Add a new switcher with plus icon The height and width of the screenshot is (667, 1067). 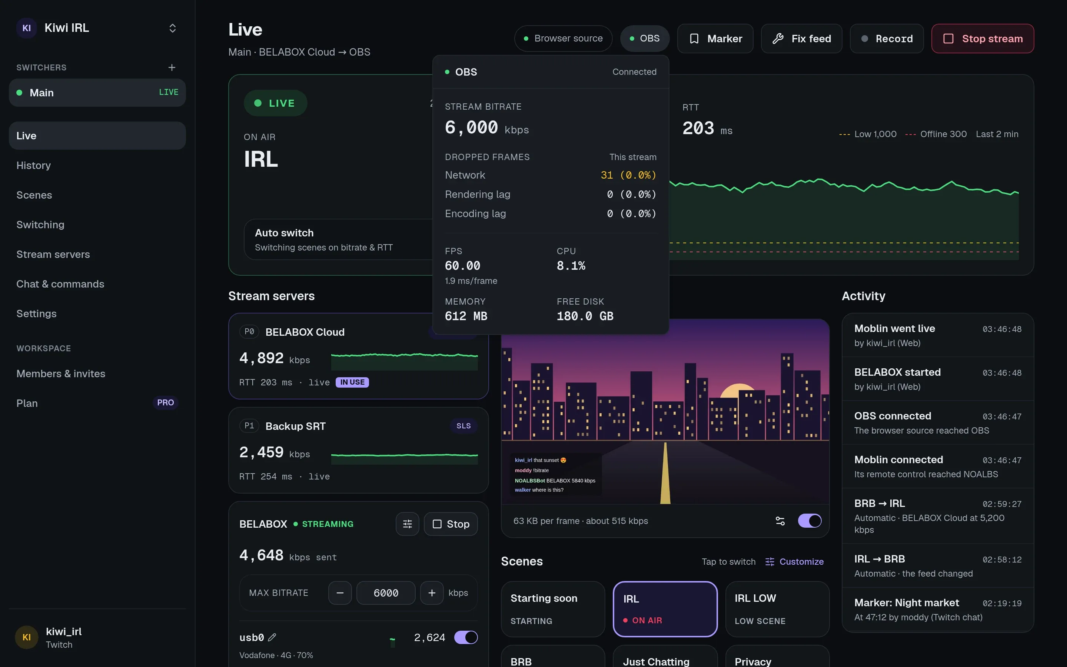tap(172, 67)
